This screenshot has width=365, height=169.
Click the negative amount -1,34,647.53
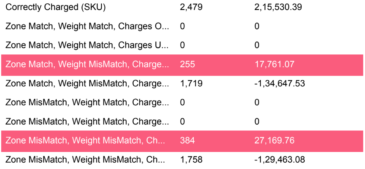pyautogui.click(x=280, y=83)
